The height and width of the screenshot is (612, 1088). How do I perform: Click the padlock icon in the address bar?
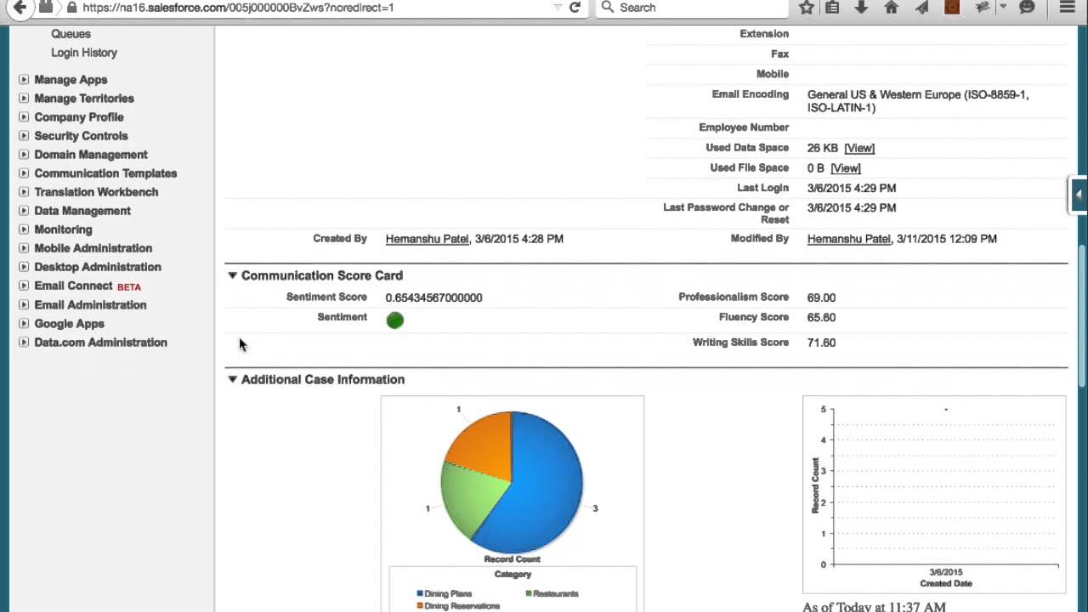point(72,7)
